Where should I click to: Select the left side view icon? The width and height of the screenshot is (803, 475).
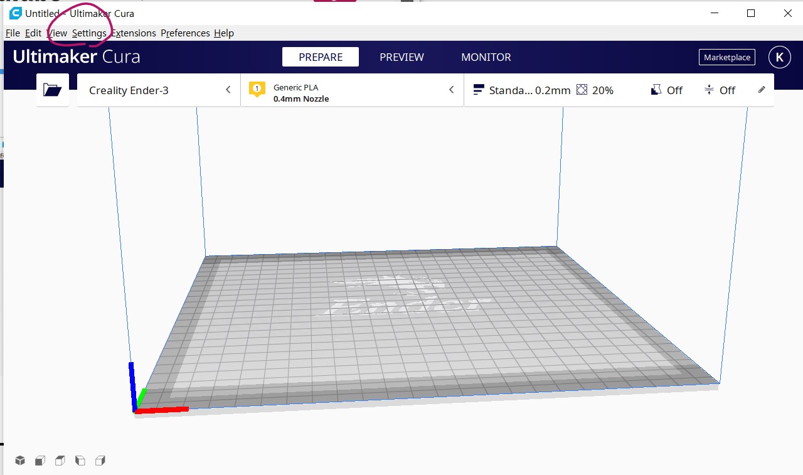80,461
